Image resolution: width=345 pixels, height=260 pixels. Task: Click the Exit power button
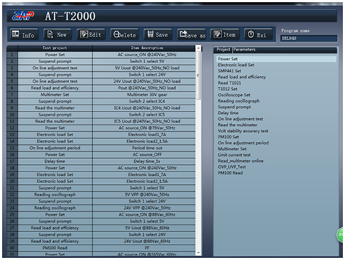click(258, 35)
